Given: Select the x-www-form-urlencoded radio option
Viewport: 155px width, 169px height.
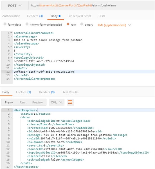Looking at the screenshot, I should 27,24.
